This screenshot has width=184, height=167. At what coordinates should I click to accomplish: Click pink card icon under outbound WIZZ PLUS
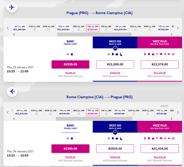(x=161, y=54)
